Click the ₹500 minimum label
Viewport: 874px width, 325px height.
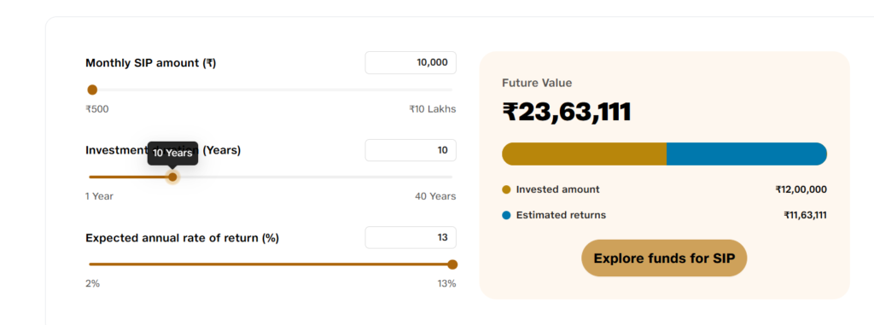97,109
